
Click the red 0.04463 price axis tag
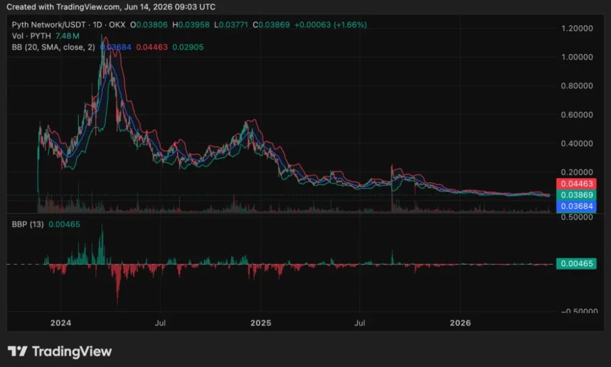coord(576,183)
